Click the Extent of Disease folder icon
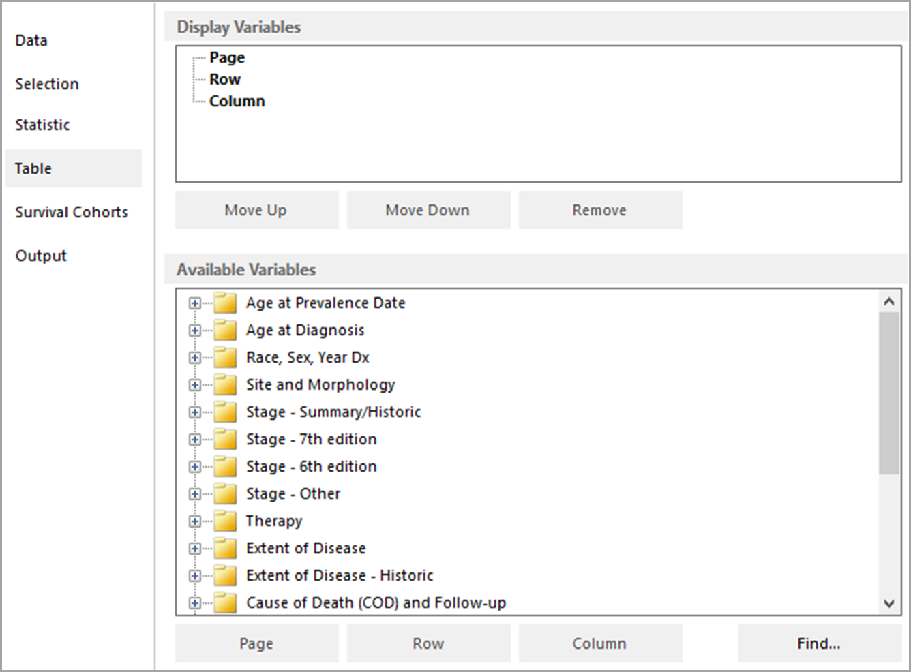911x672 pixels. pyautogui.click(x=225, y=549)
